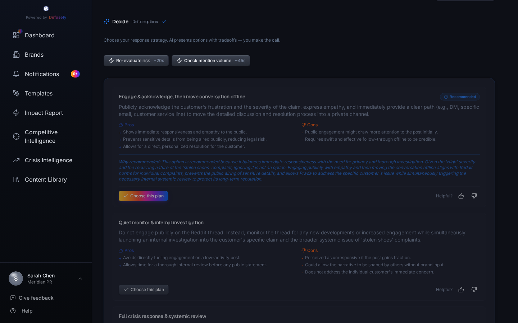Click the Competitive Intelligence icon

16,136
